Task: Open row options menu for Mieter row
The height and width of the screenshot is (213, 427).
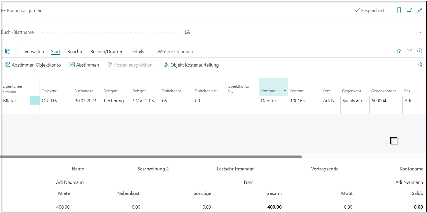Action: (35, 101)
